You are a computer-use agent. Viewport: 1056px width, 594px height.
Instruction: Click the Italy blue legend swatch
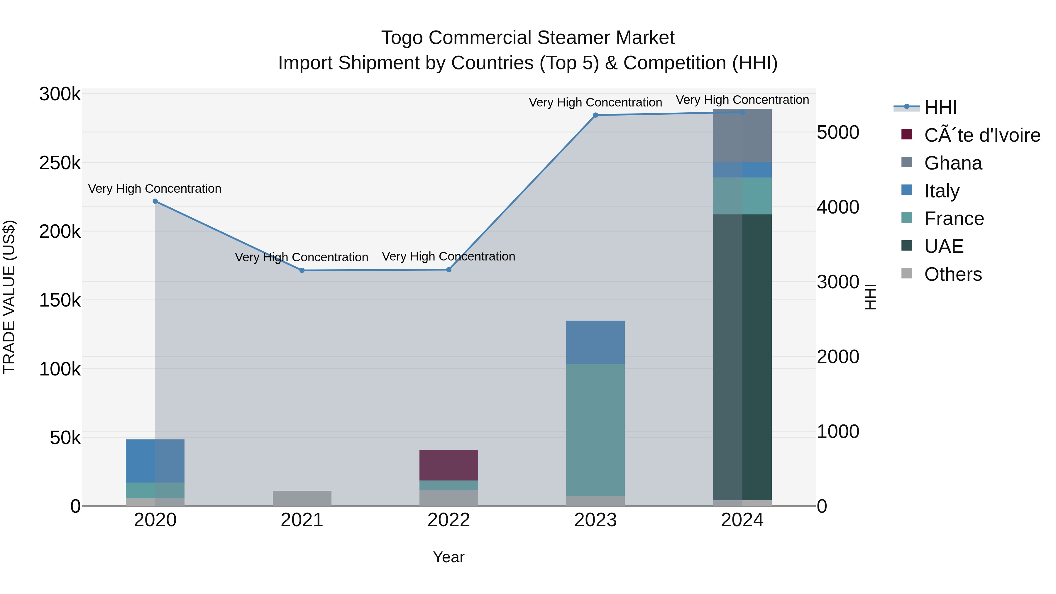click(907, 190)
